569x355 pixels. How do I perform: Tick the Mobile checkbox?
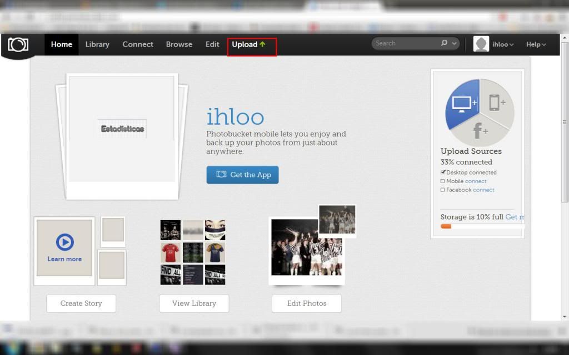(442, 181)
